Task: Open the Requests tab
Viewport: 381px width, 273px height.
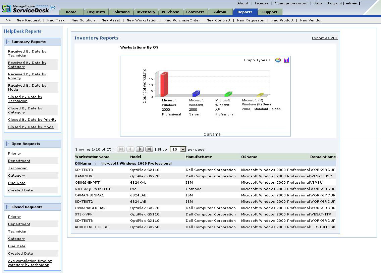Action: click(x=96, y=12)
